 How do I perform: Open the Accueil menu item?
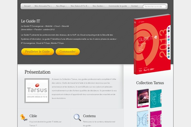[x=27, y=6]
